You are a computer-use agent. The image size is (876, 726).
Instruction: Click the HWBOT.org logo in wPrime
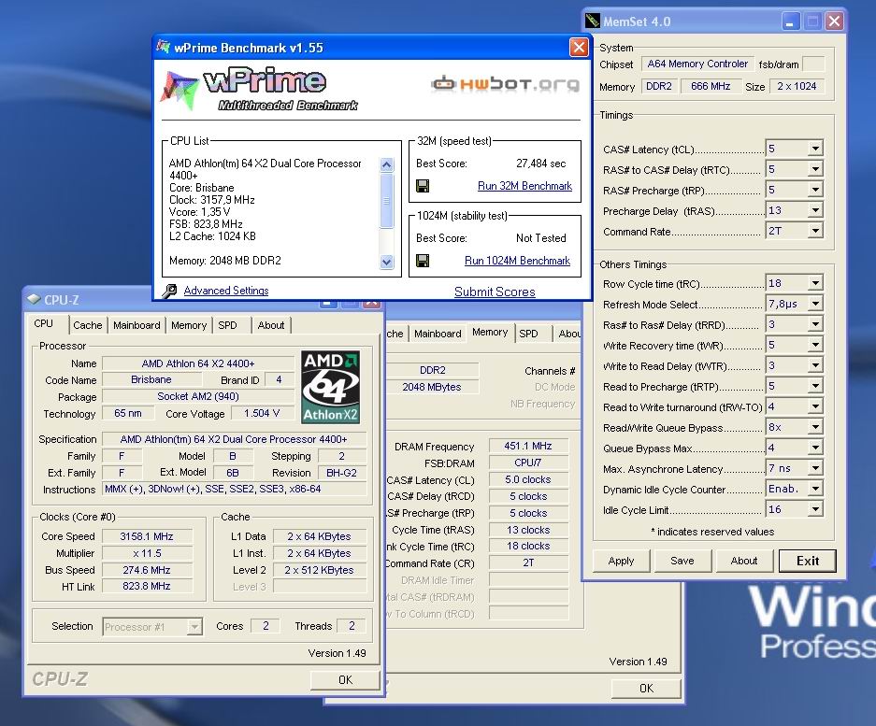click(x=505, y=84)
